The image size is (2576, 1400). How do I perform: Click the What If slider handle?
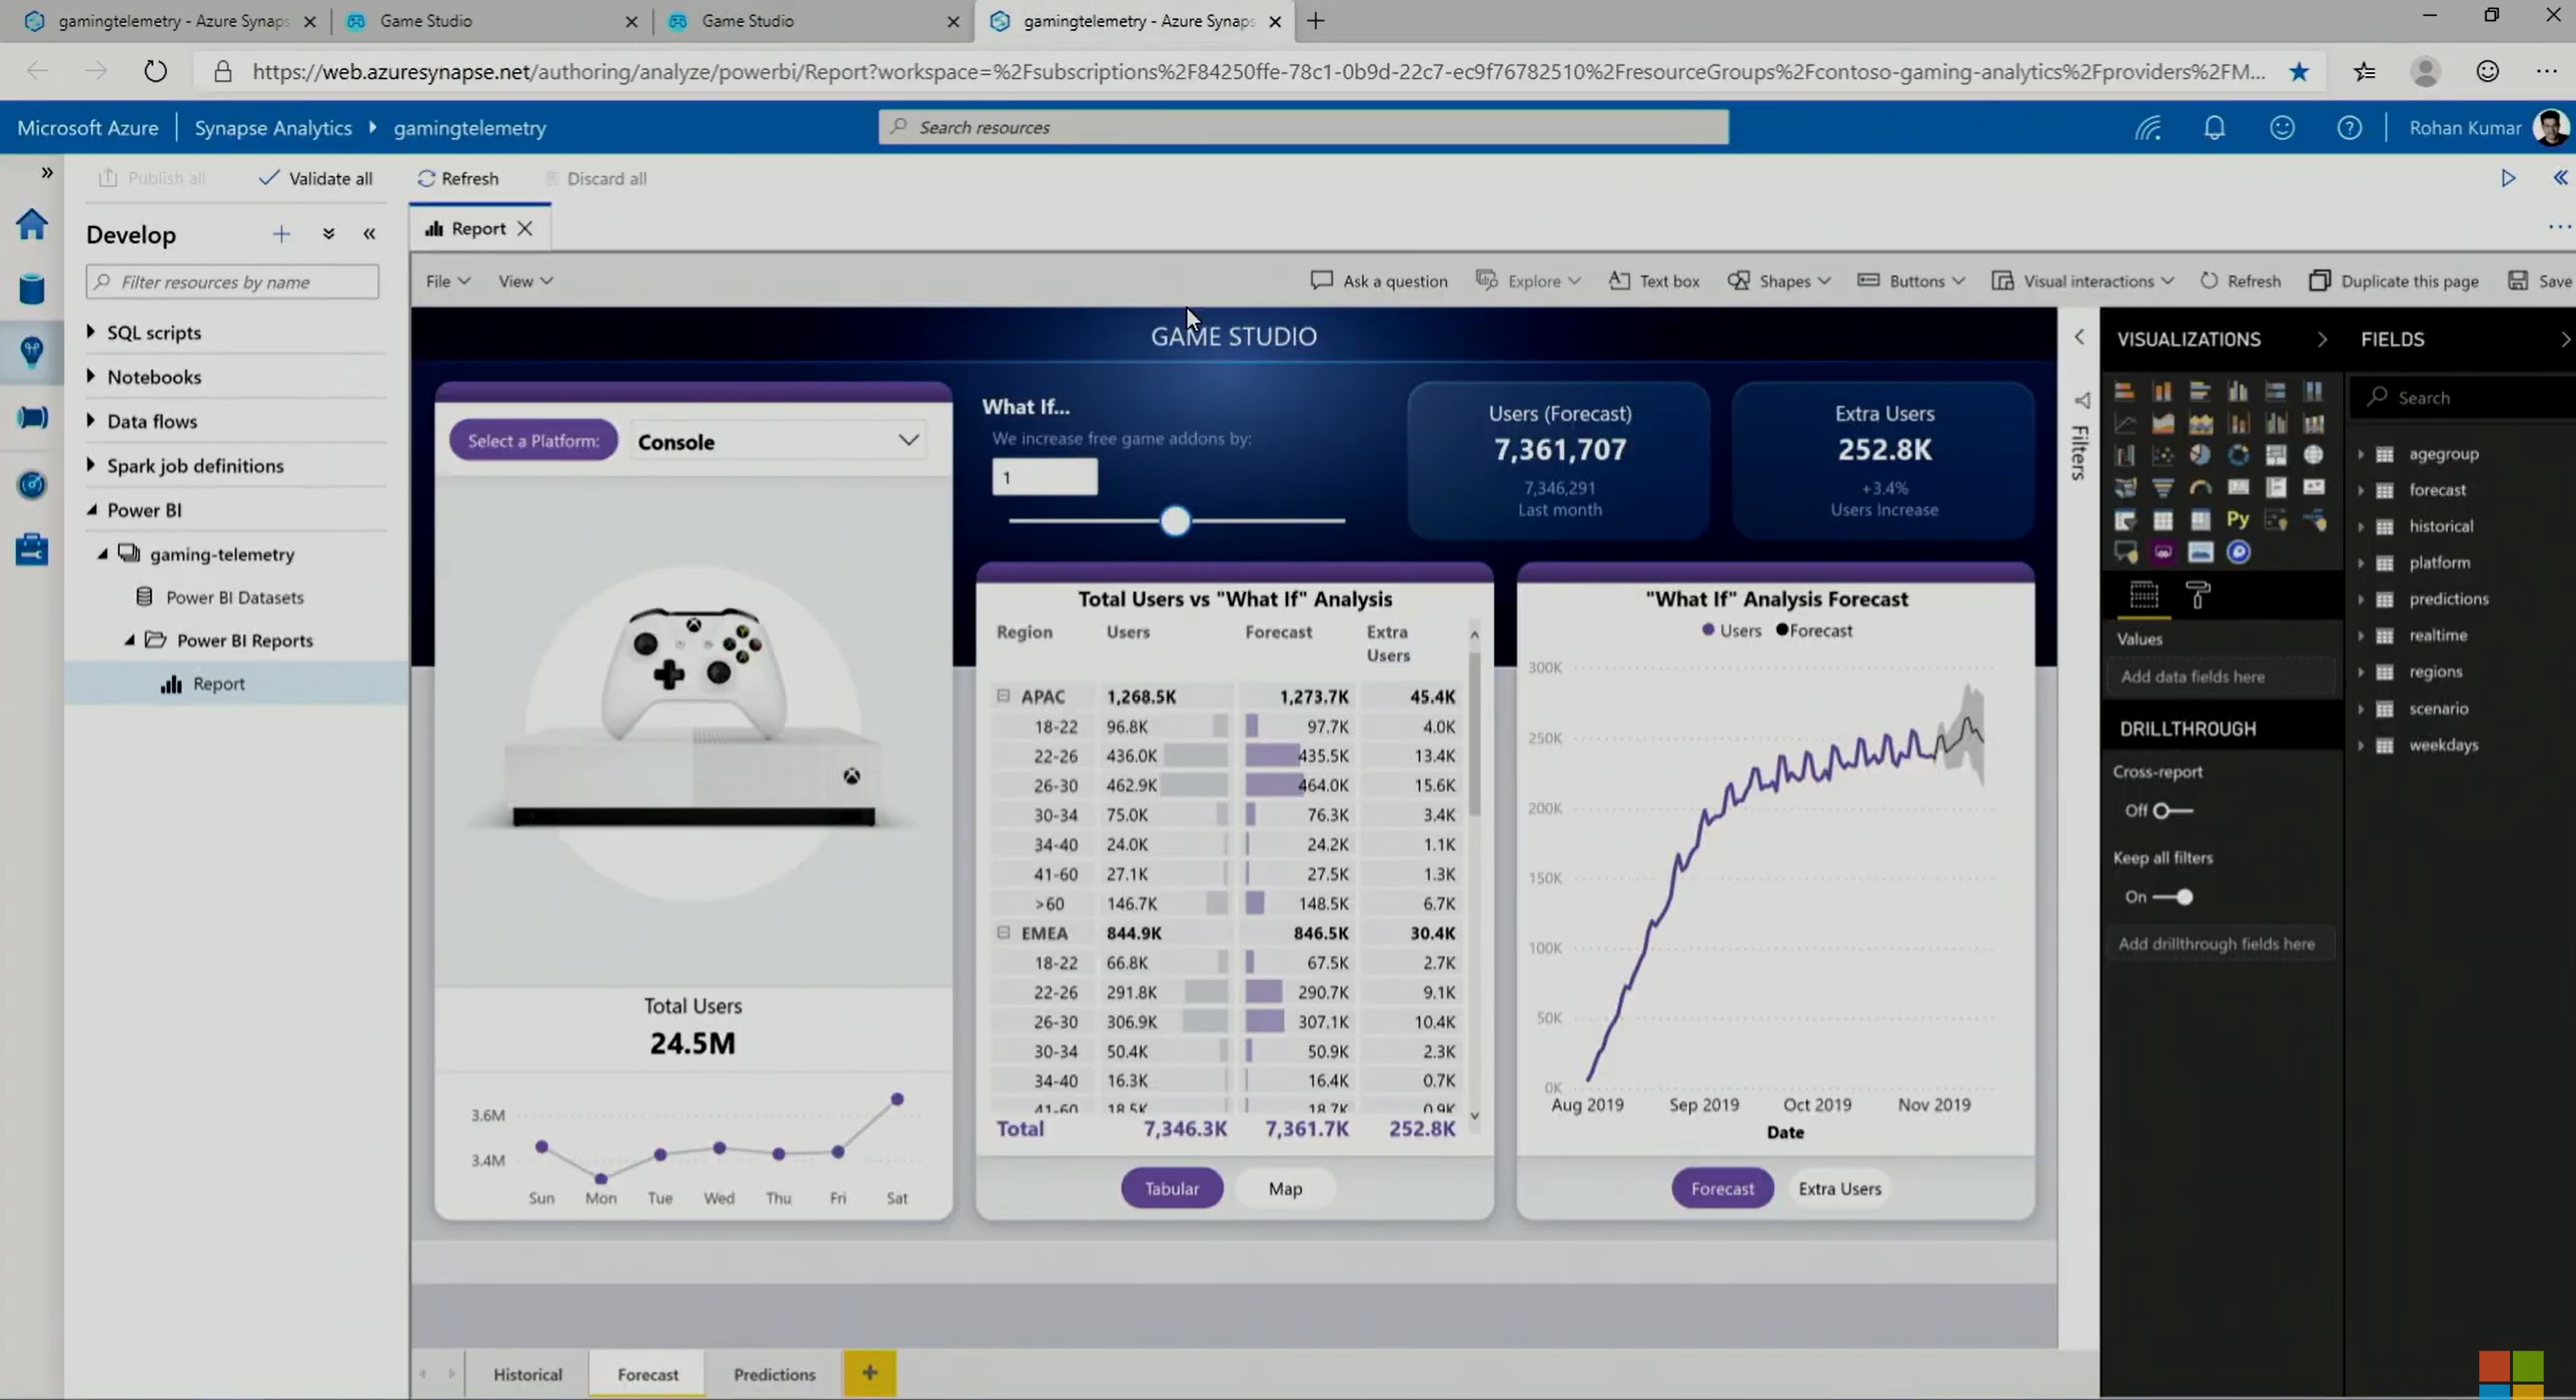[1175, 521]
